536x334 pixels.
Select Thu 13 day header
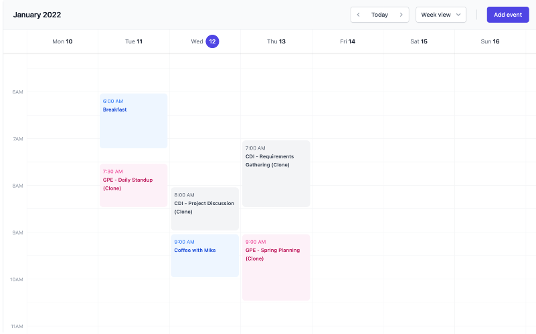276,41
